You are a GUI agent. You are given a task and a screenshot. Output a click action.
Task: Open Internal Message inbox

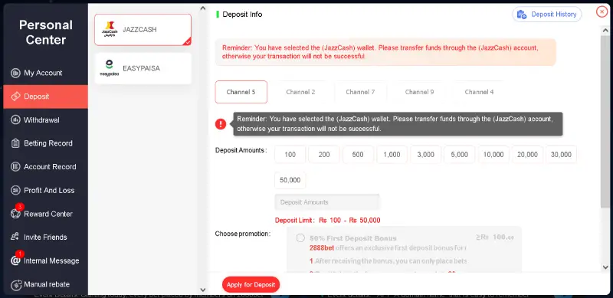[45, 261]
